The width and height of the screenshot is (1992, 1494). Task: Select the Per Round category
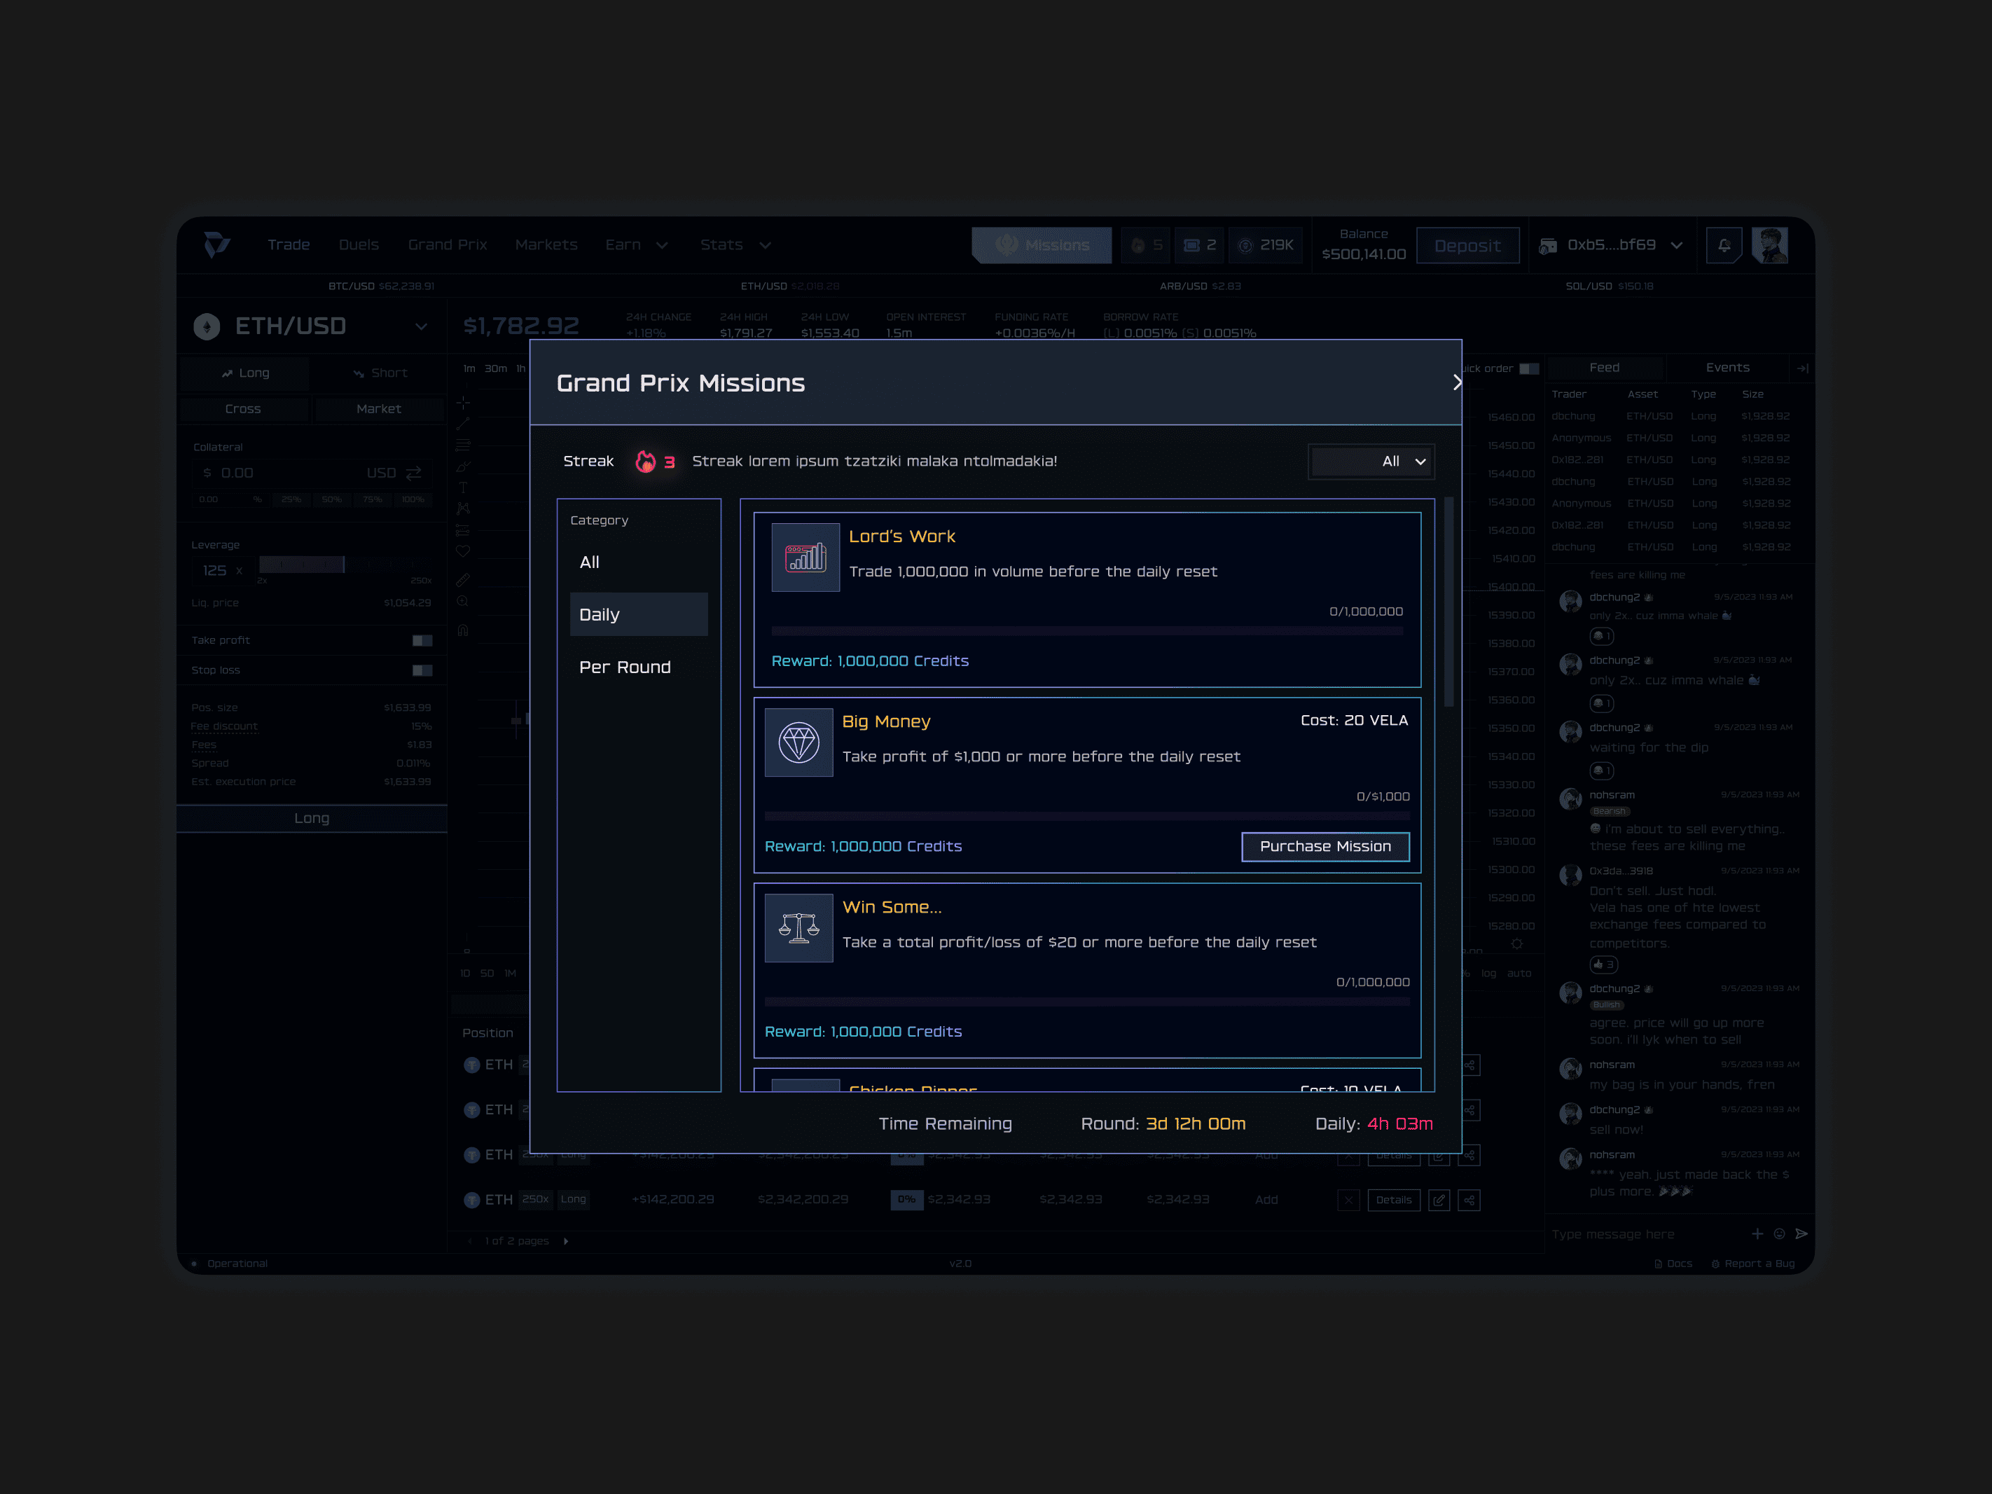click(x=639, y=668)
